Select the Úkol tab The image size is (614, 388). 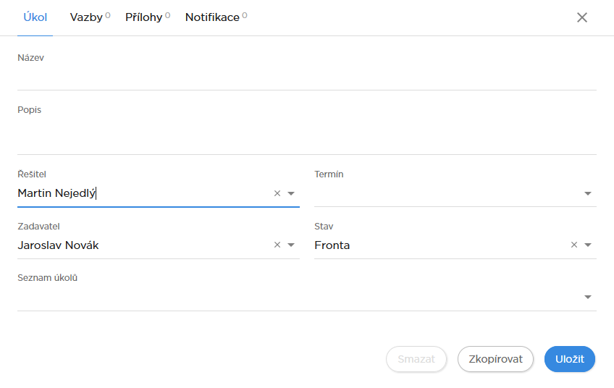point(35,17)
